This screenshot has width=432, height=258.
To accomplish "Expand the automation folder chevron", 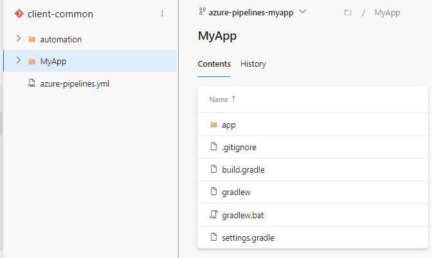I will (19, 39).
